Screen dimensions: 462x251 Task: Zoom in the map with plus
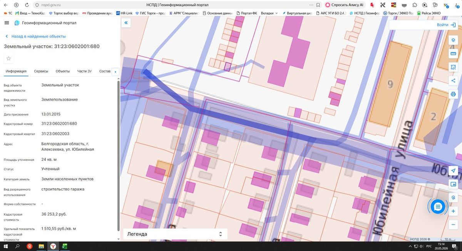pos(453,211)
